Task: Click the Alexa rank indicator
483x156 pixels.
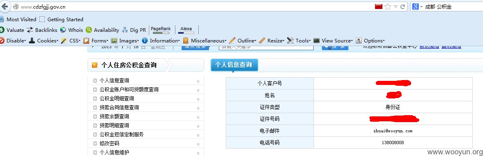Action: point(186,30)
